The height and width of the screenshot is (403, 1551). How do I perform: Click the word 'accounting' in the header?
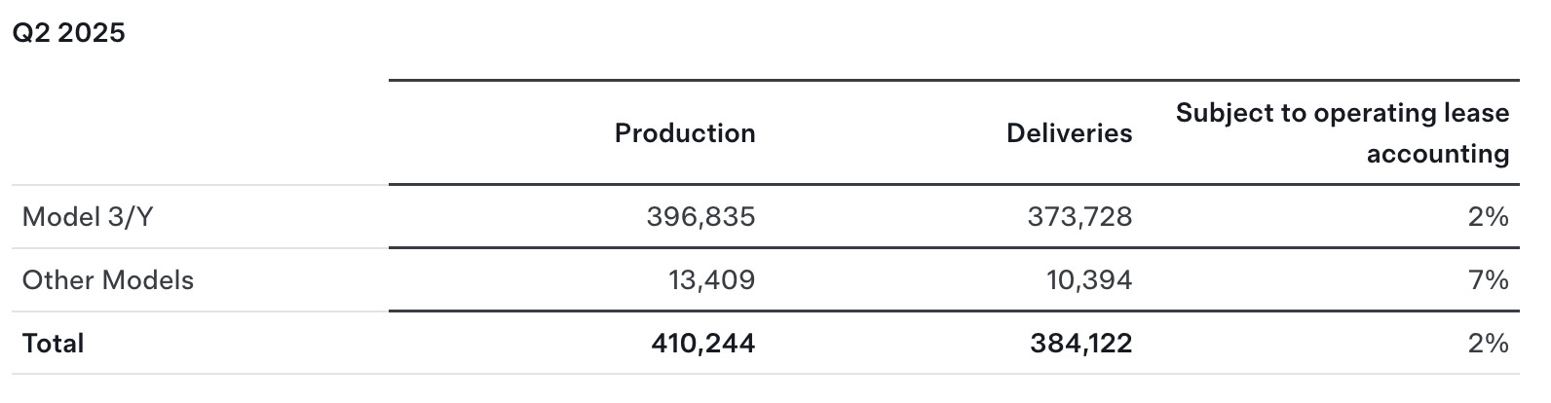[x=1437, y=154]
